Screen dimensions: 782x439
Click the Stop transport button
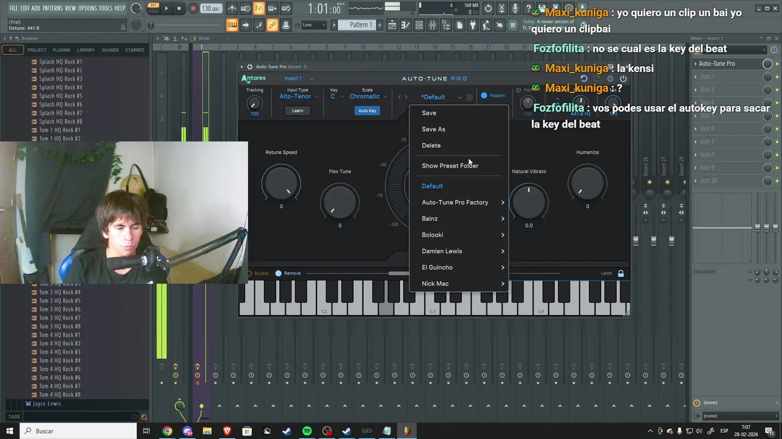click(x=179, y=9)
